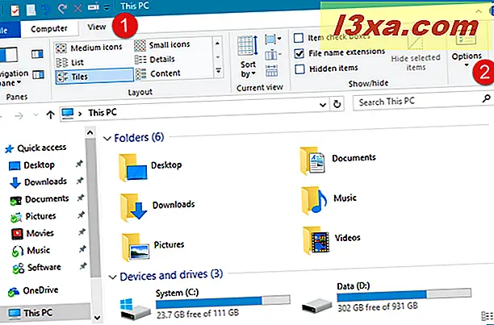Select OneDrive in the sidebar
Image resolution: width=494 pixels, height=325 pixels.
tap(33, 291)
